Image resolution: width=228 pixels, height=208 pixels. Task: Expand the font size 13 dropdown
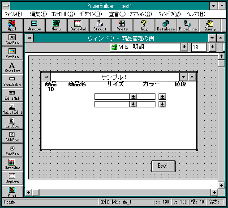[212, 47]
